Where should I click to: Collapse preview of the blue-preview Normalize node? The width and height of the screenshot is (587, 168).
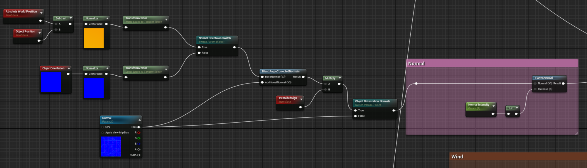107,68
